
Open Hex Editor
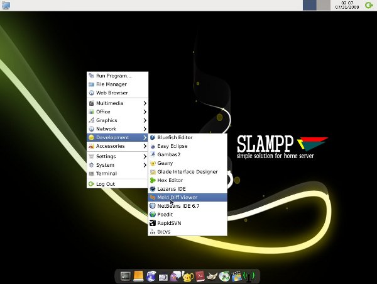pyautogui.click(x=187, y=181)
